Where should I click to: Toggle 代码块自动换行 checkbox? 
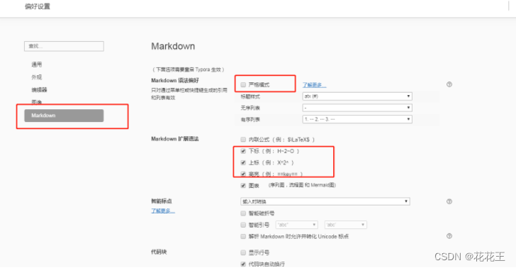coord(243,264)
